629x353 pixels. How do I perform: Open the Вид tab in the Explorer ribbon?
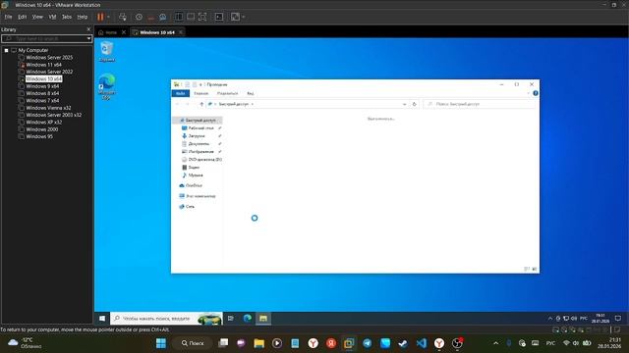pyautogui.click(x=251, y=93)
